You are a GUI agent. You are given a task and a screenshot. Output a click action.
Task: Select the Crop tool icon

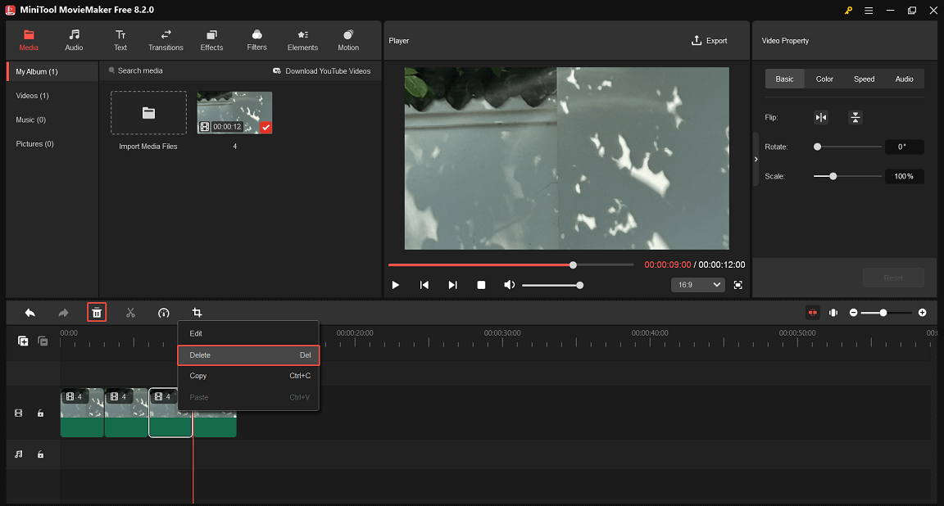click(197, 313)
